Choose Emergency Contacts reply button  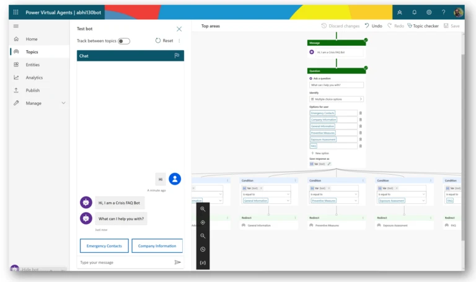point(104,246)
